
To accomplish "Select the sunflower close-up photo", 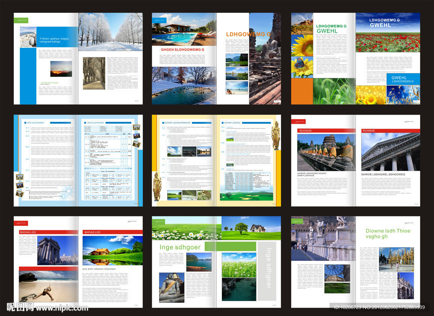I will tap(302, 45).
